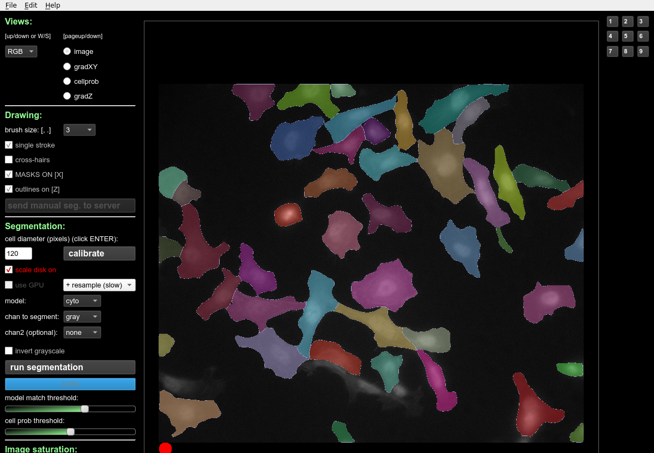Open the cyto model dropdown
This screenshot has height=453, width=654.
[82, 301]
